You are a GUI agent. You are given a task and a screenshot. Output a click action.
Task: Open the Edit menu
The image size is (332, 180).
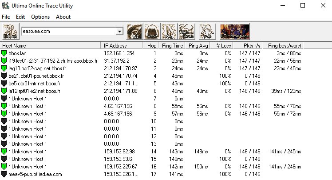[x=20, y=17]
